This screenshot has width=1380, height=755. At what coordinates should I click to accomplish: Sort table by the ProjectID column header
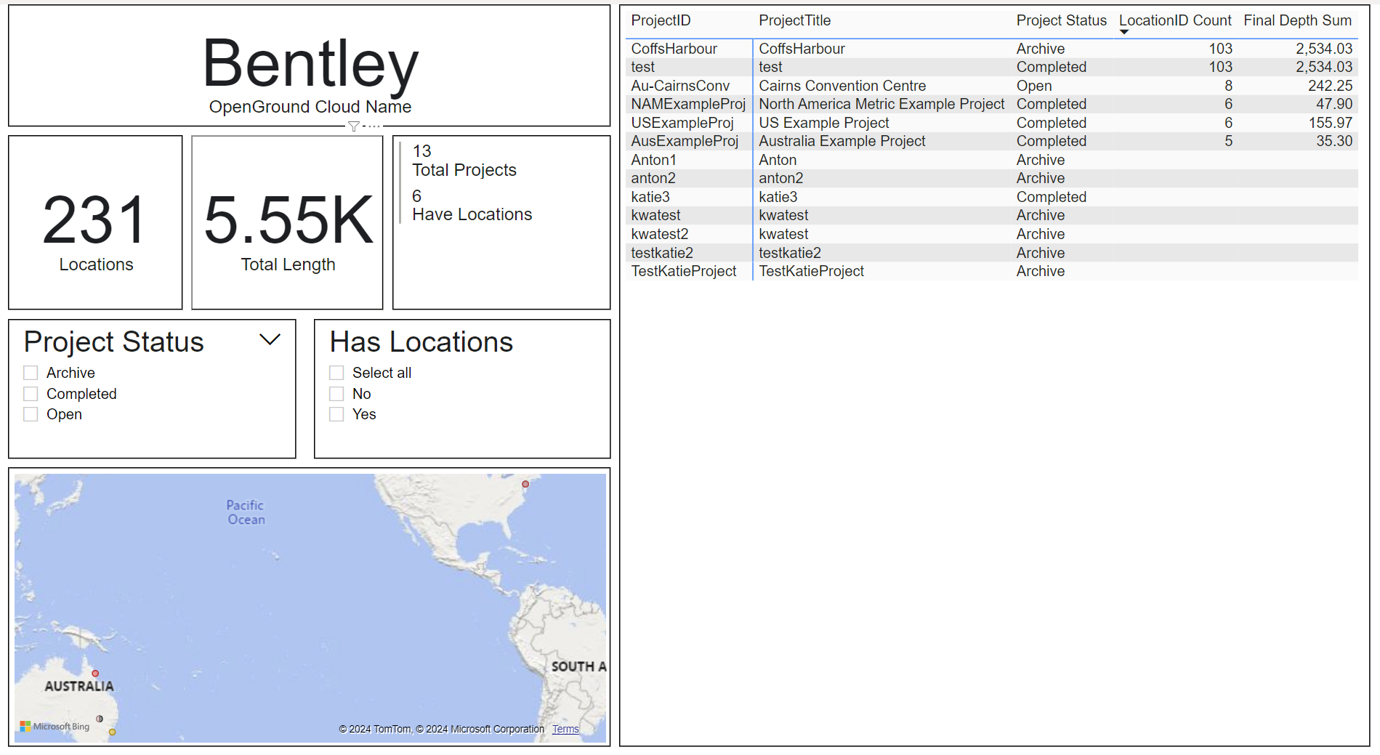tap(661, 20)
